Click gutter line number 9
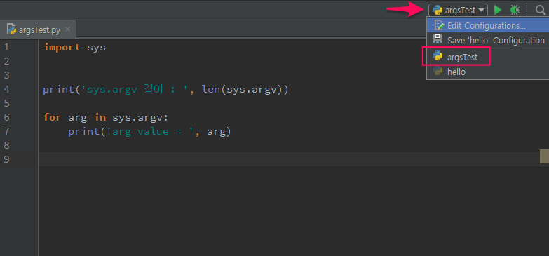Viewport: 549px width, 256px height. point(6,159)
